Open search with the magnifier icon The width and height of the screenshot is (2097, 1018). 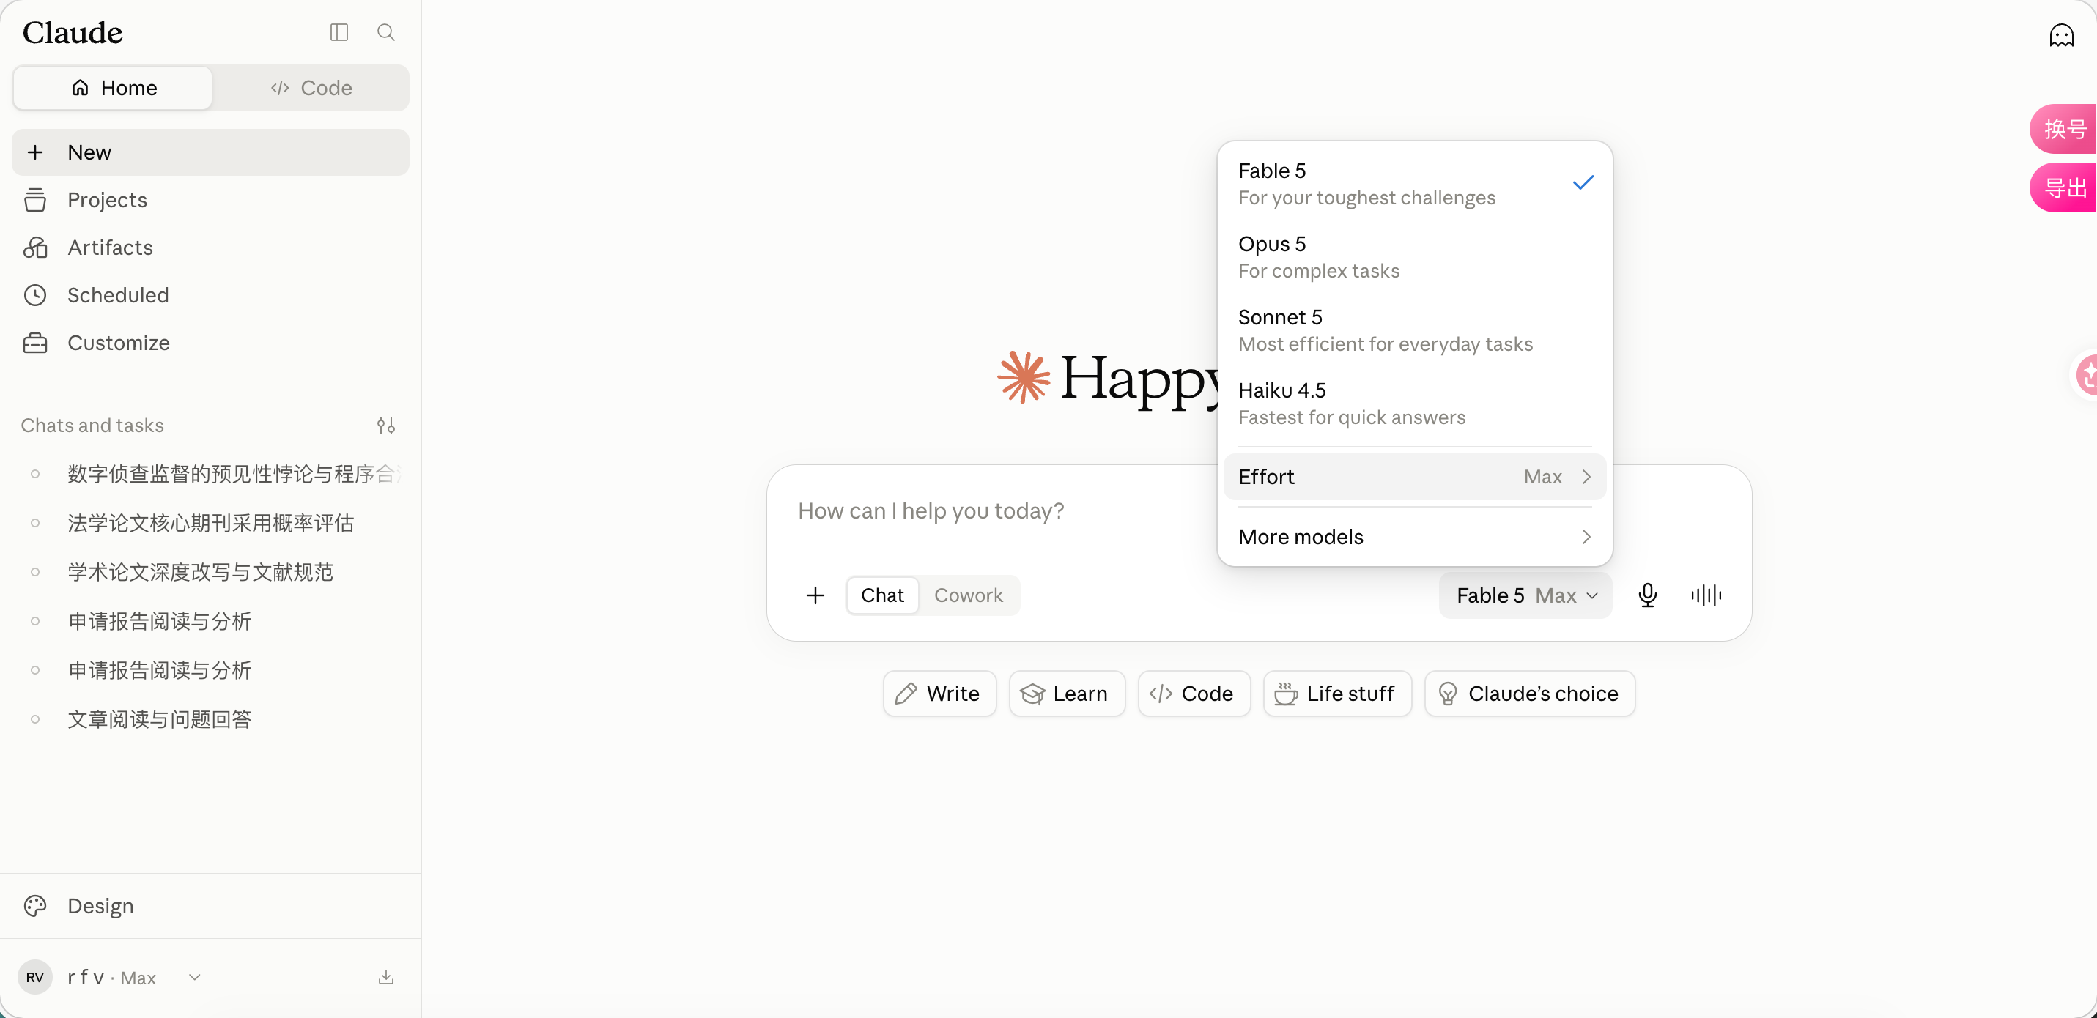(x=386, y=32)
